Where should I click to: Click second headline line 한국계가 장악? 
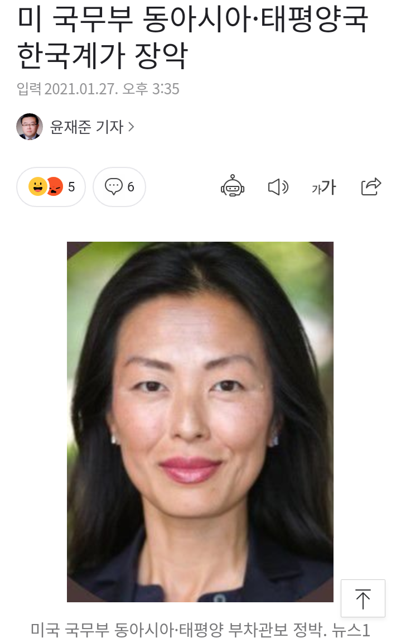tap(103, 55)
